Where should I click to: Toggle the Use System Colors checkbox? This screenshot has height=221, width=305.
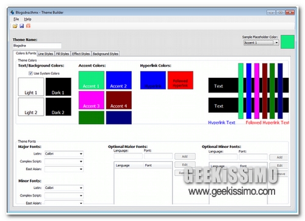pos(30,73)
